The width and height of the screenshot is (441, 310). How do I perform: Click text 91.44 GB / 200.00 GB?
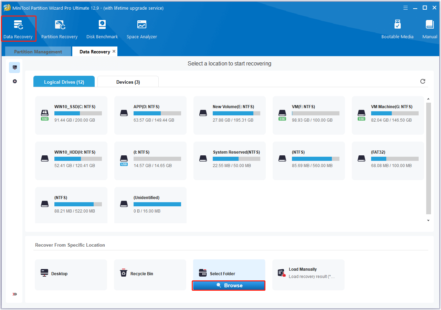(x=75, y=120)
